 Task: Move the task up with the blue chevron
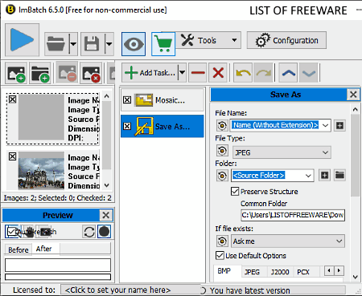(x=288, y=72)
